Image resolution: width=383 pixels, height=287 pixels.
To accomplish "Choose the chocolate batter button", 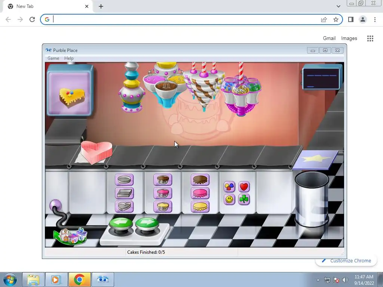I will click(163, 180).
